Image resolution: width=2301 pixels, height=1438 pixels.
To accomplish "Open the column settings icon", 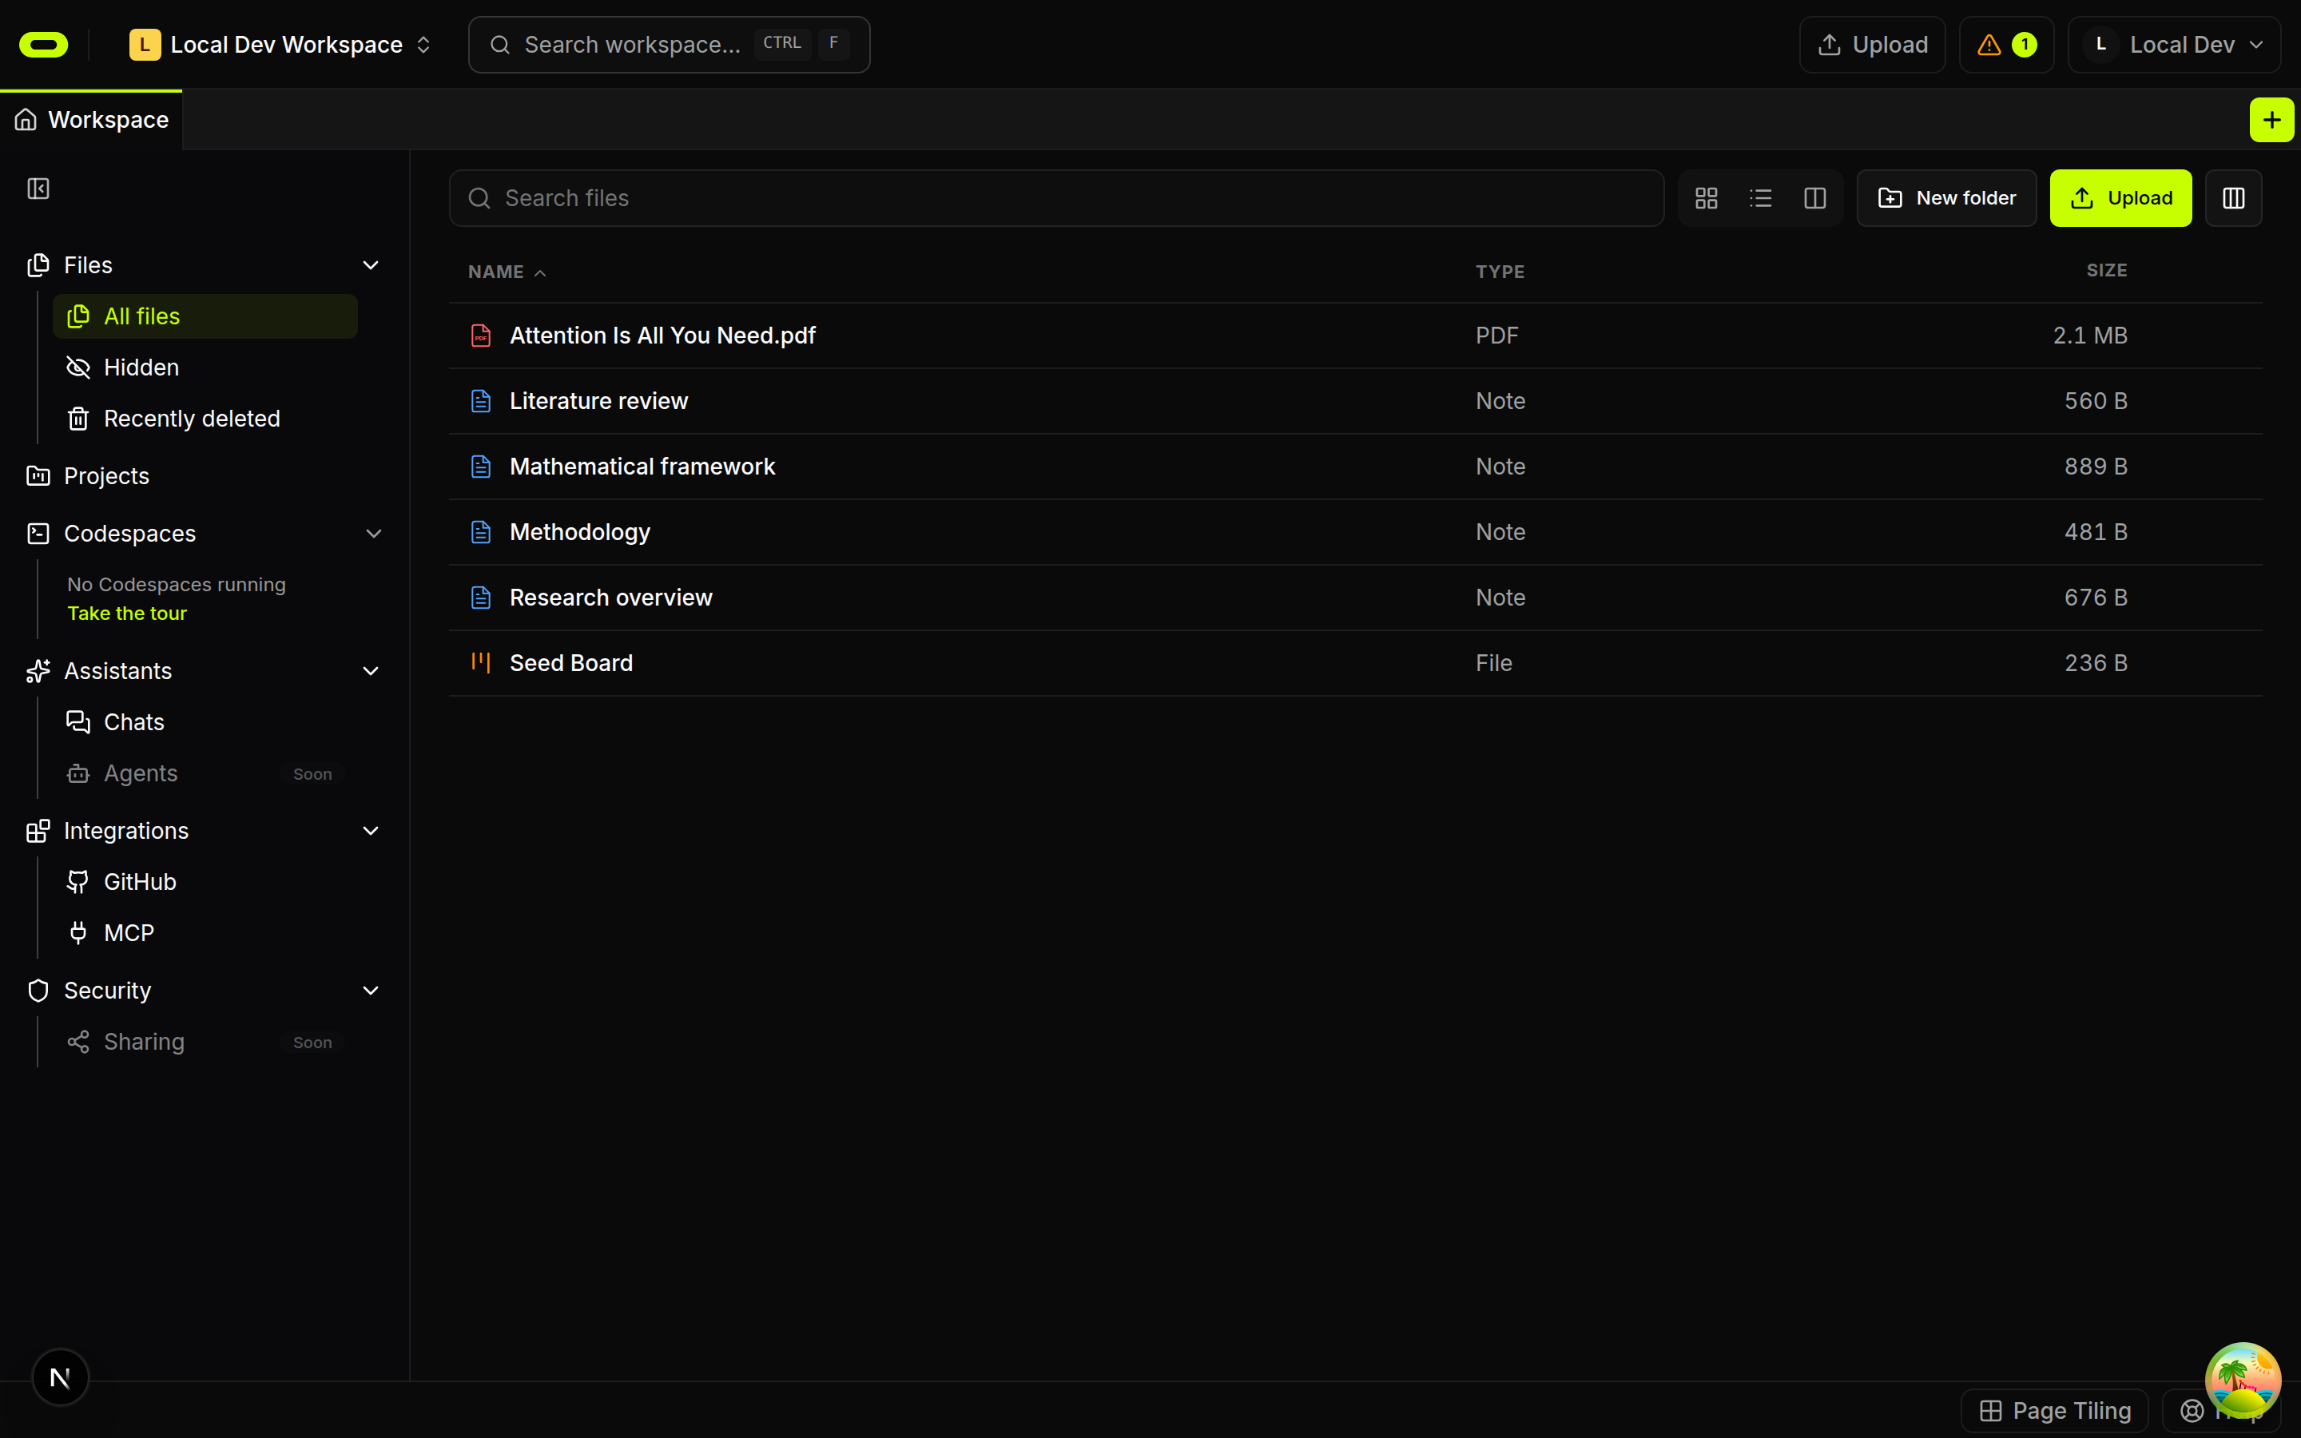I will [2232, 198].
